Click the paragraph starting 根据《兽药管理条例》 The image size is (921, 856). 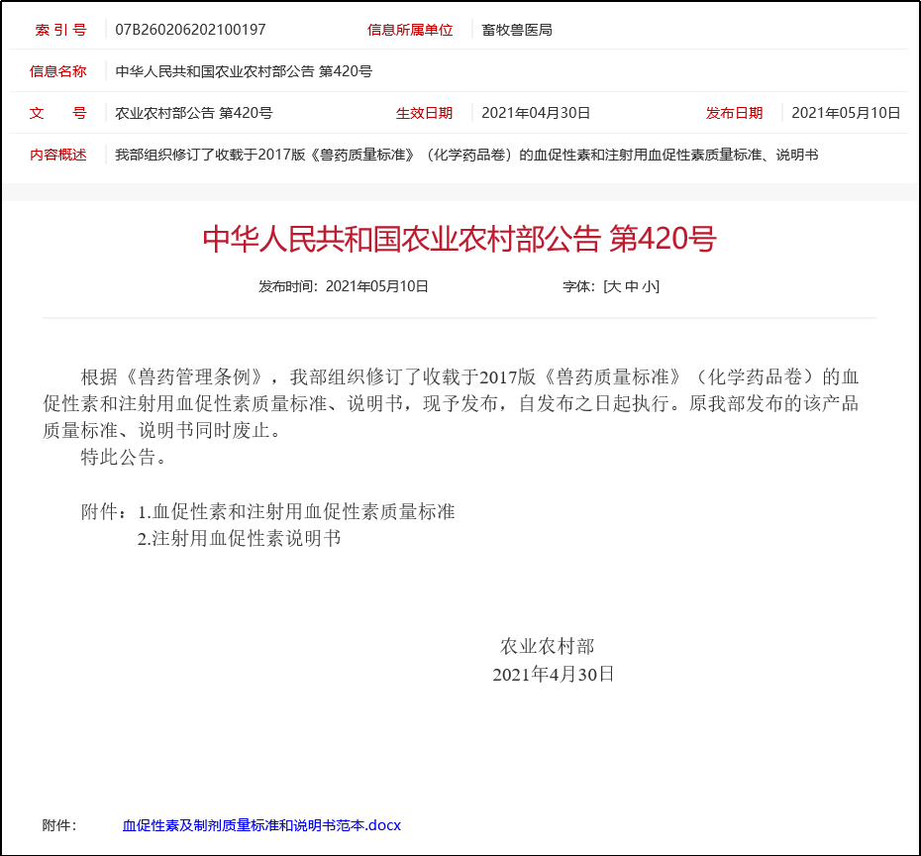click(452, 403)
